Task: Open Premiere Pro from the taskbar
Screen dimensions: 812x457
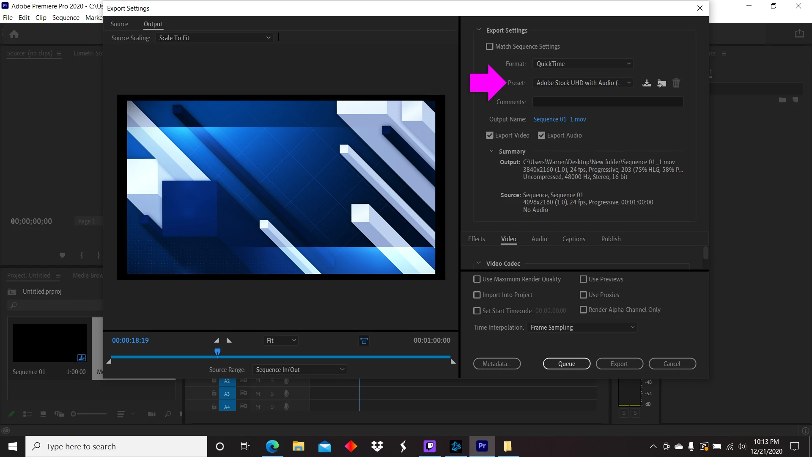Action: (x=482, y=446)
